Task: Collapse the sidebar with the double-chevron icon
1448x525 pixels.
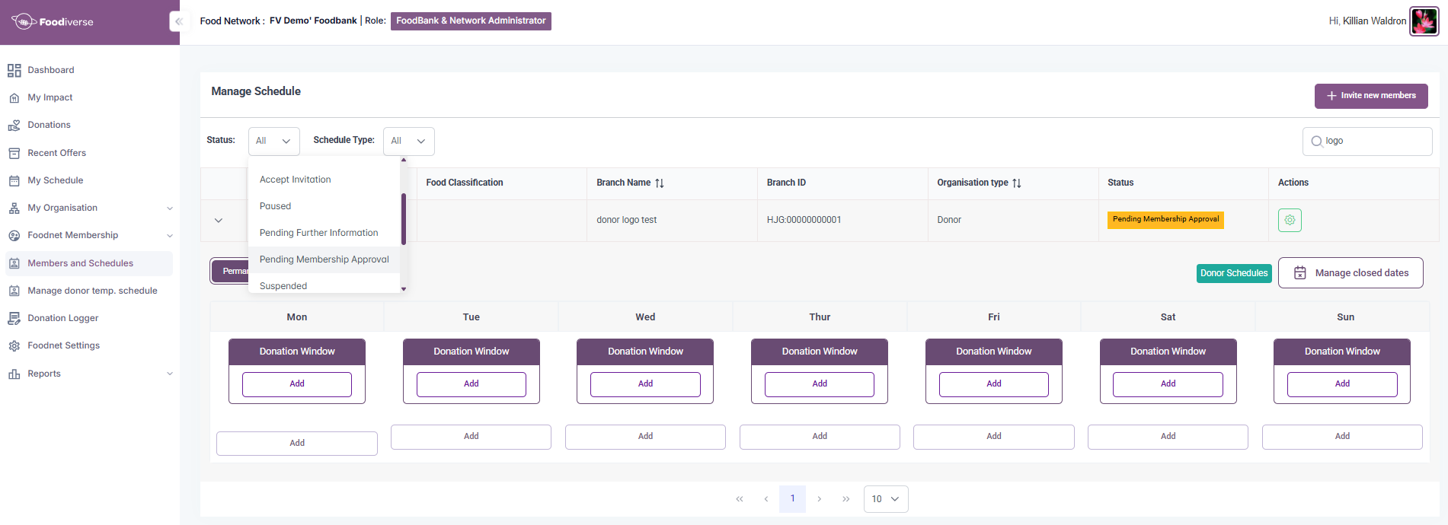Action: pyautogui.click(x=178, y=21)
